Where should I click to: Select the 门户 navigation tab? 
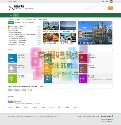pyautogui.click(x=10, y=15)
